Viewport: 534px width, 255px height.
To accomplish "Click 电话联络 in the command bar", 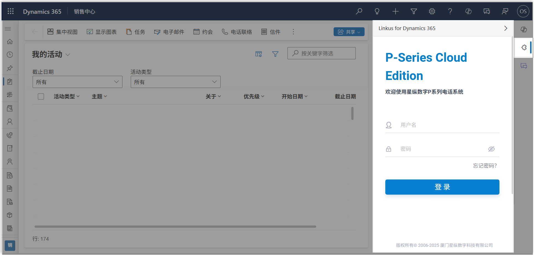I will 237,32.
